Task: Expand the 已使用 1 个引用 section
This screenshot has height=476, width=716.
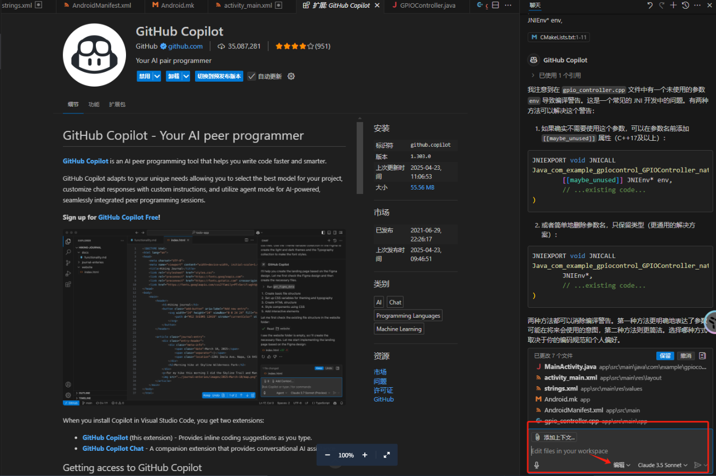Action: point(555,76)
